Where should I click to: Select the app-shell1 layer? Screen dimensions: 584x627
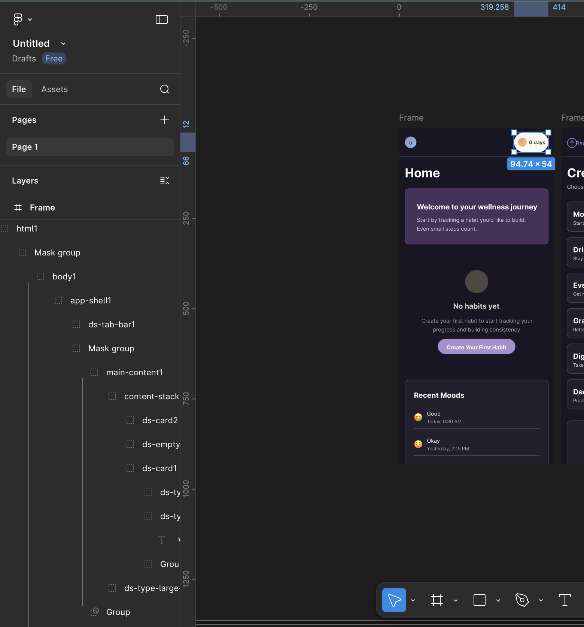coord(90,300)
